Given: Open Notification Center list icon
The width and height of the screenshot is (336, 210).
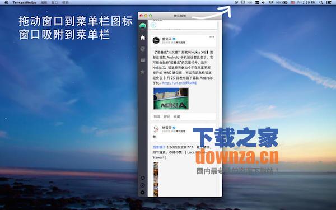Looking at the screenshot, I should (x=329, y=2).
